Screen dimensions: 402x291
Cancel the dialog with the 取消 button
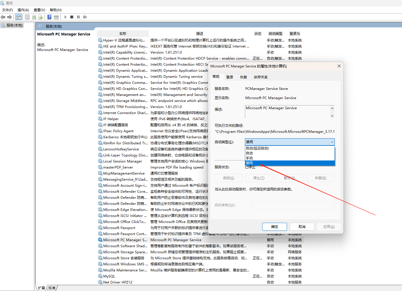[x=302, y=227]
